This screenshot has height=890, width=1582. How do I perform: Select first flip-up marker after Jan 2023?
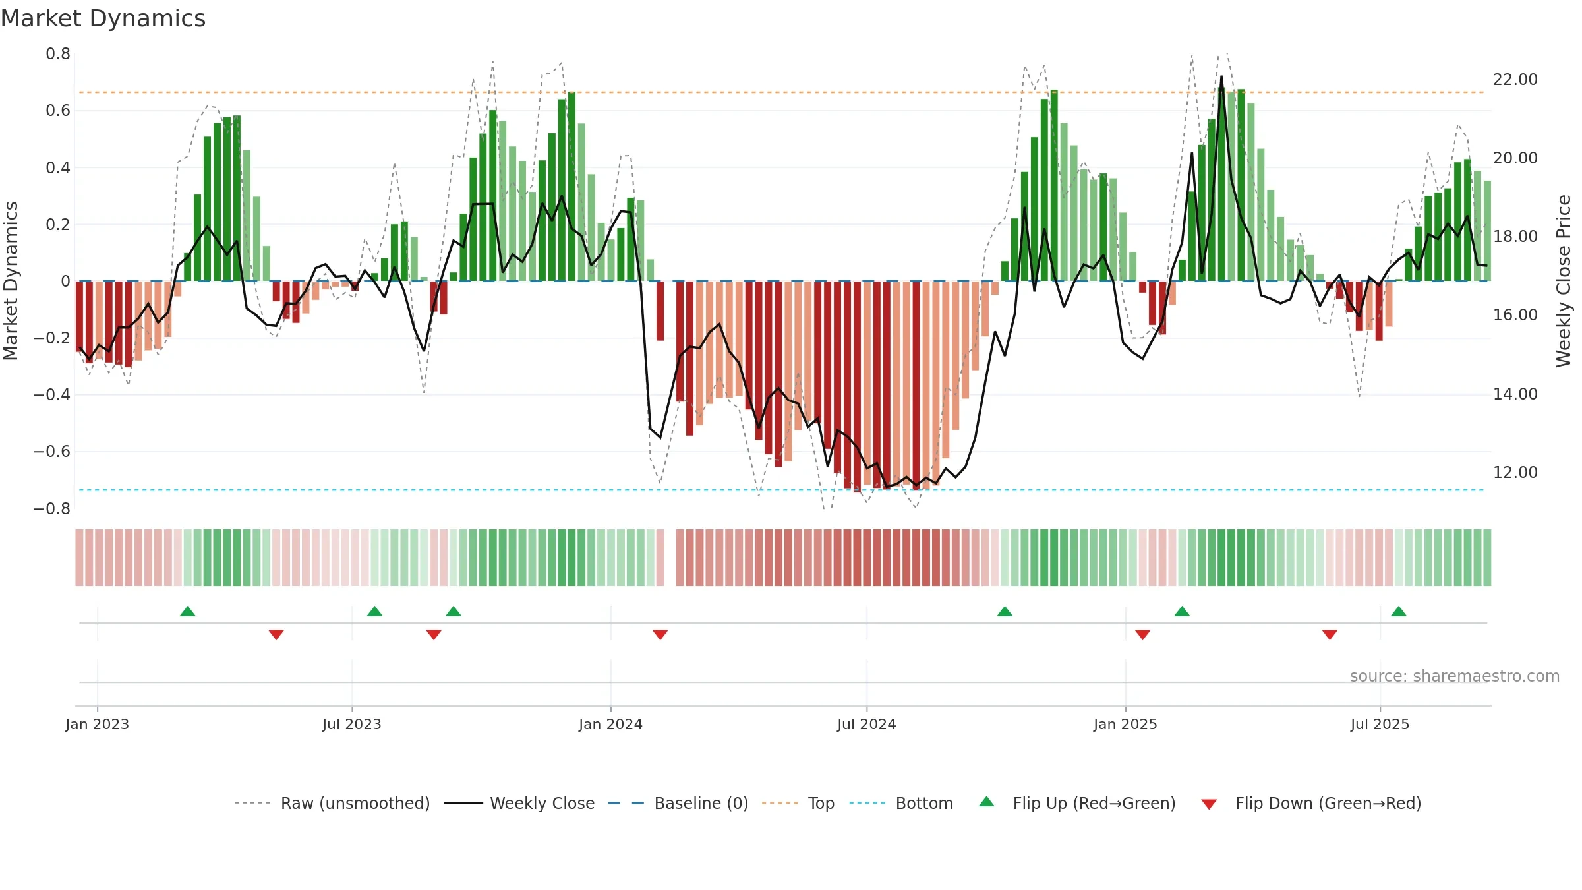(x=188, y=611)
